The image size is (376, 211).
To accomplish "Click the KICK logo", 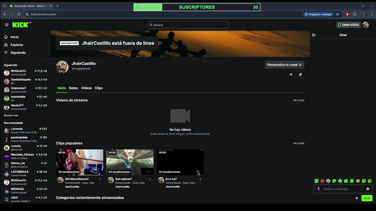I will pyautogui.click(x=21, y=25).
